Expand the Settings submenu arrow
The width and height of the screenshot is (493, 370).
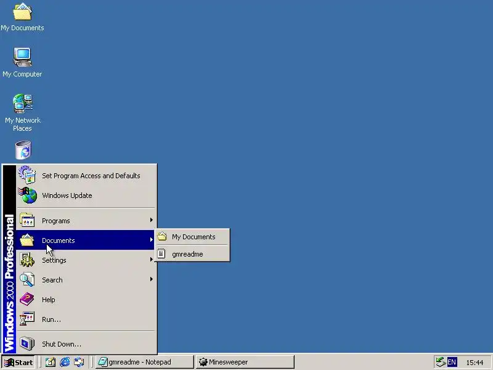coord(151,260)
